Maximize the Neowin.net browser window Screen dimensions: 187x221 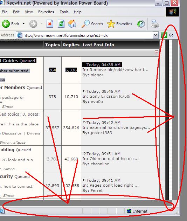[x=166, y=3]
